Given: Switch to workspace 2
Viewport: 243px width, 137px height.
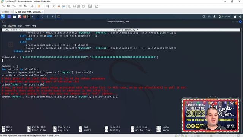Looking at the screenshot, I should coord(43,16).
